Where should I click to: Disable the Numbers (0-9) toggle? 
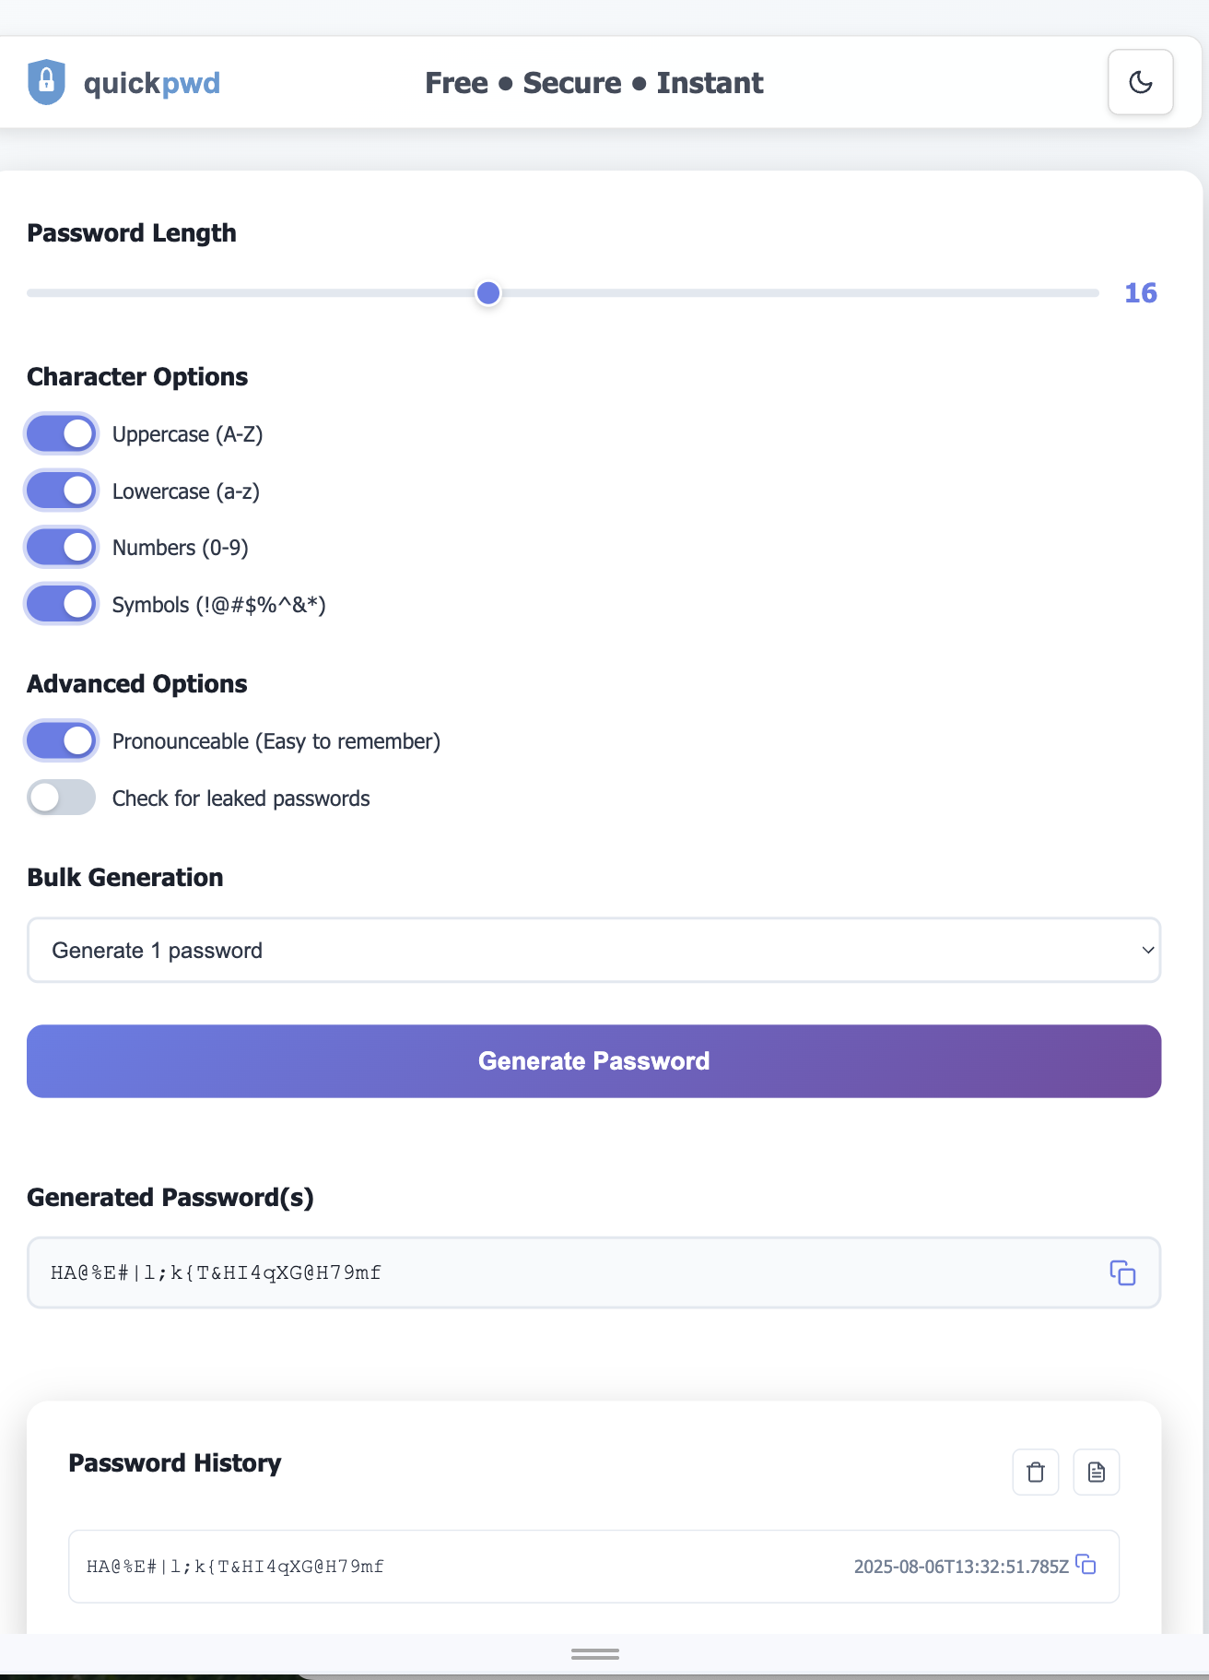coord(62,548)
